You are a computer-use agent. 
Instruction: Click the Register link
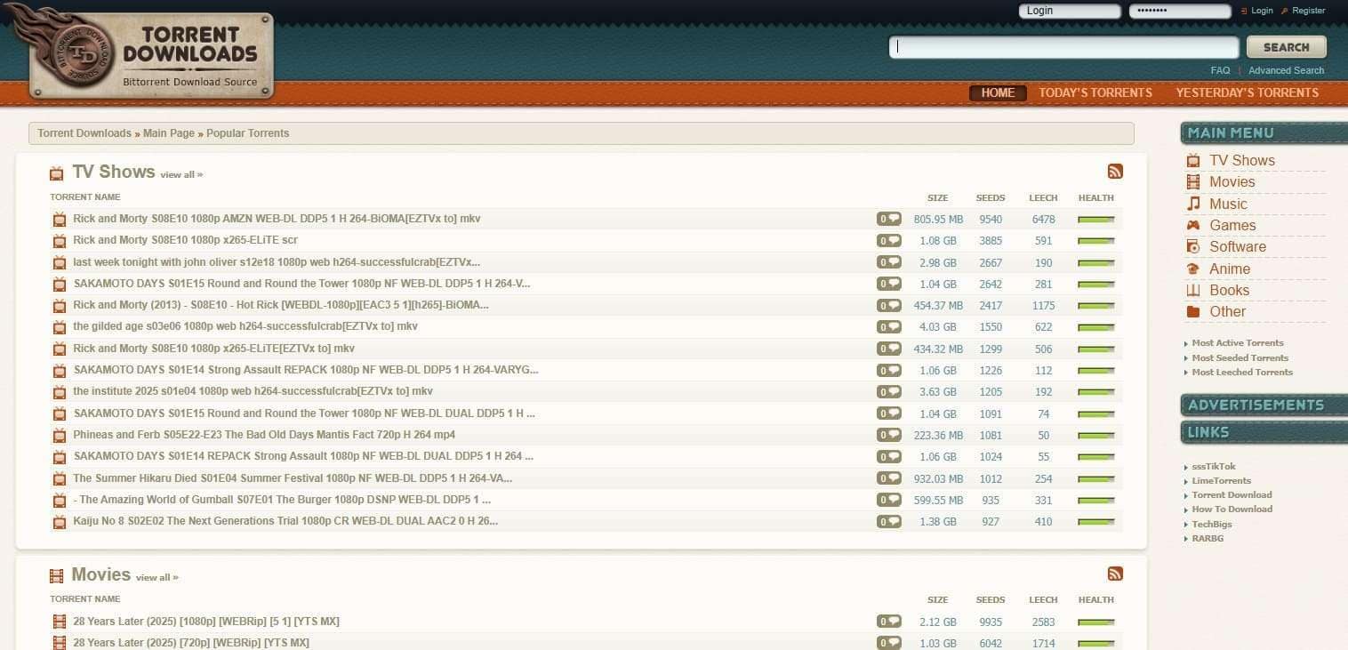point(1309,11)
